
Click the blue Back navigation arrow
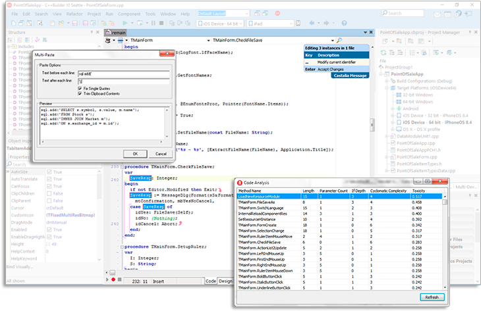[x=312, y=23]
